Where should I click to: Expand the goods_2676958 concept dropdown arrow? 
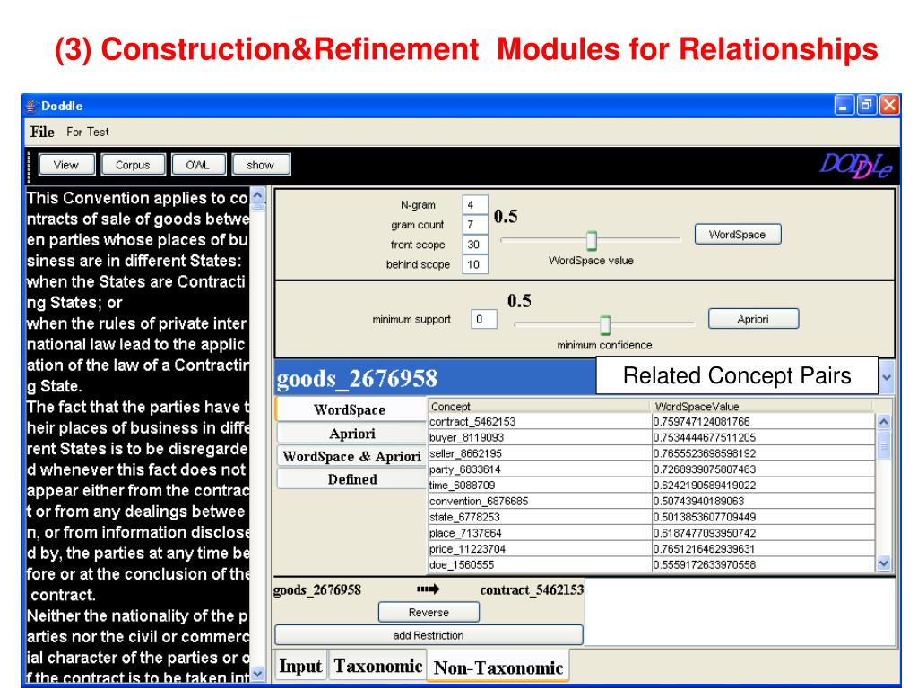[x=887, y=377]
